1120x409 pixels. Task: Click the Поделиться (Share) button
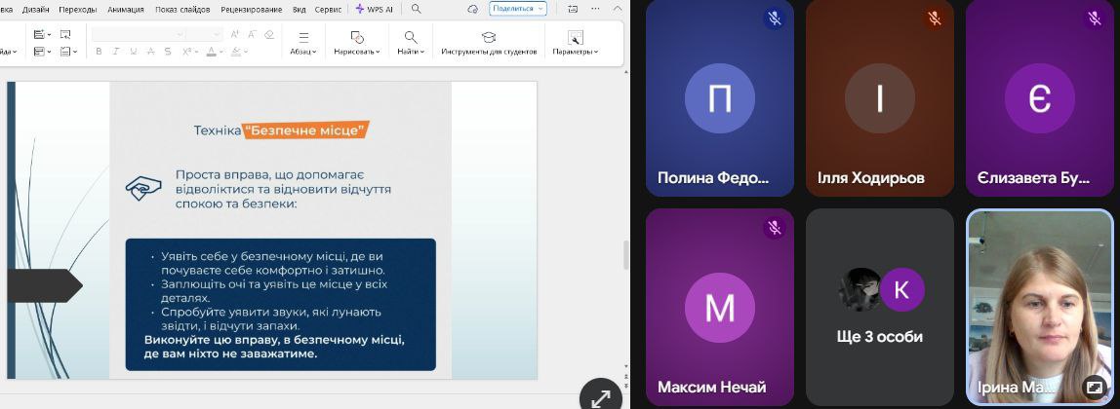(x=517, y=9)
